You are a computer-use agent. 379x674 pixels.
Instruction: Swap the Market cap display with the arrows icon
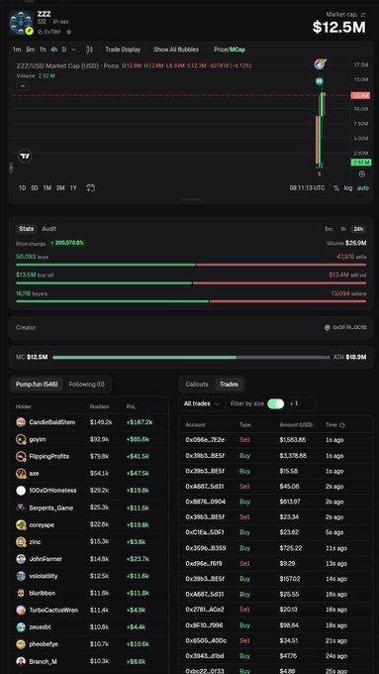[363, 15]
